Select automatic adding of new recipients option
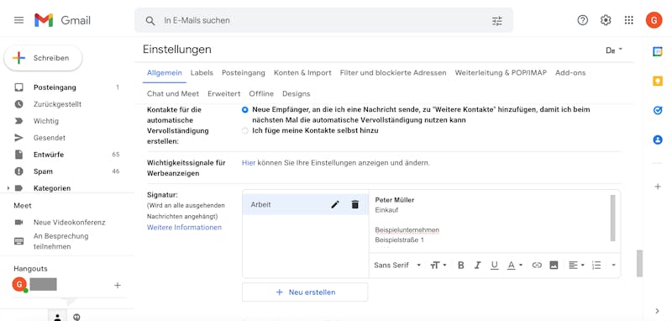This screenshot has height=321, width=672. click(244, 110)
